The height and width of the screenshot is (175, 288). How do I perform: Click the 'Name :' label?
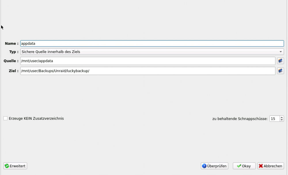click(12, 43)
